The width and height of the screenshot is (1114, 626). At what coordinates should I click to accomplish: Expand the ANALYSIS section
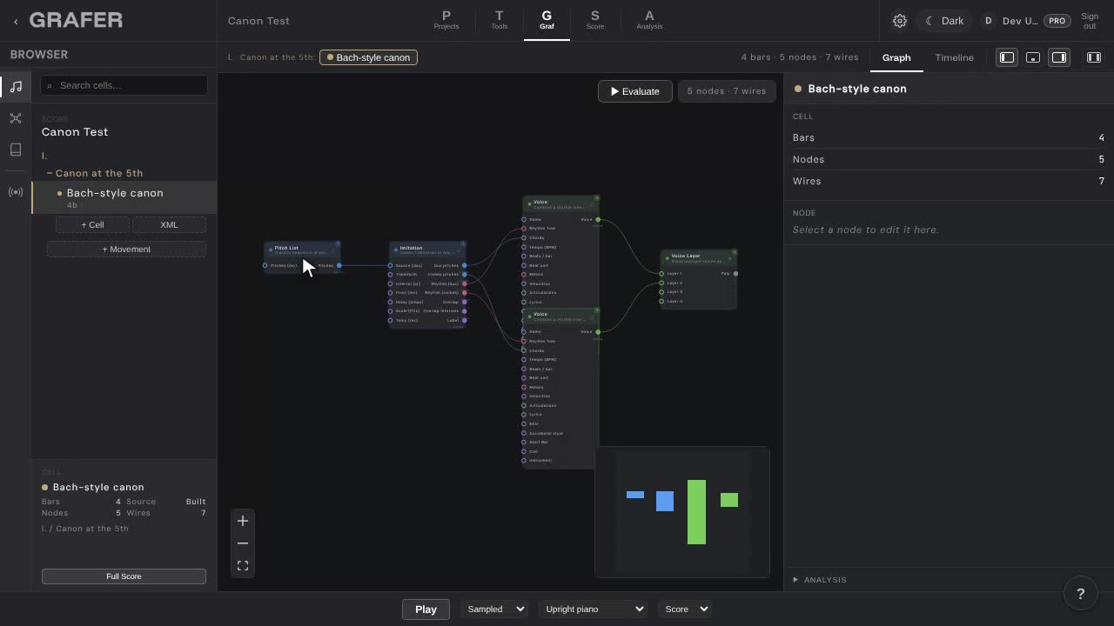820,580
